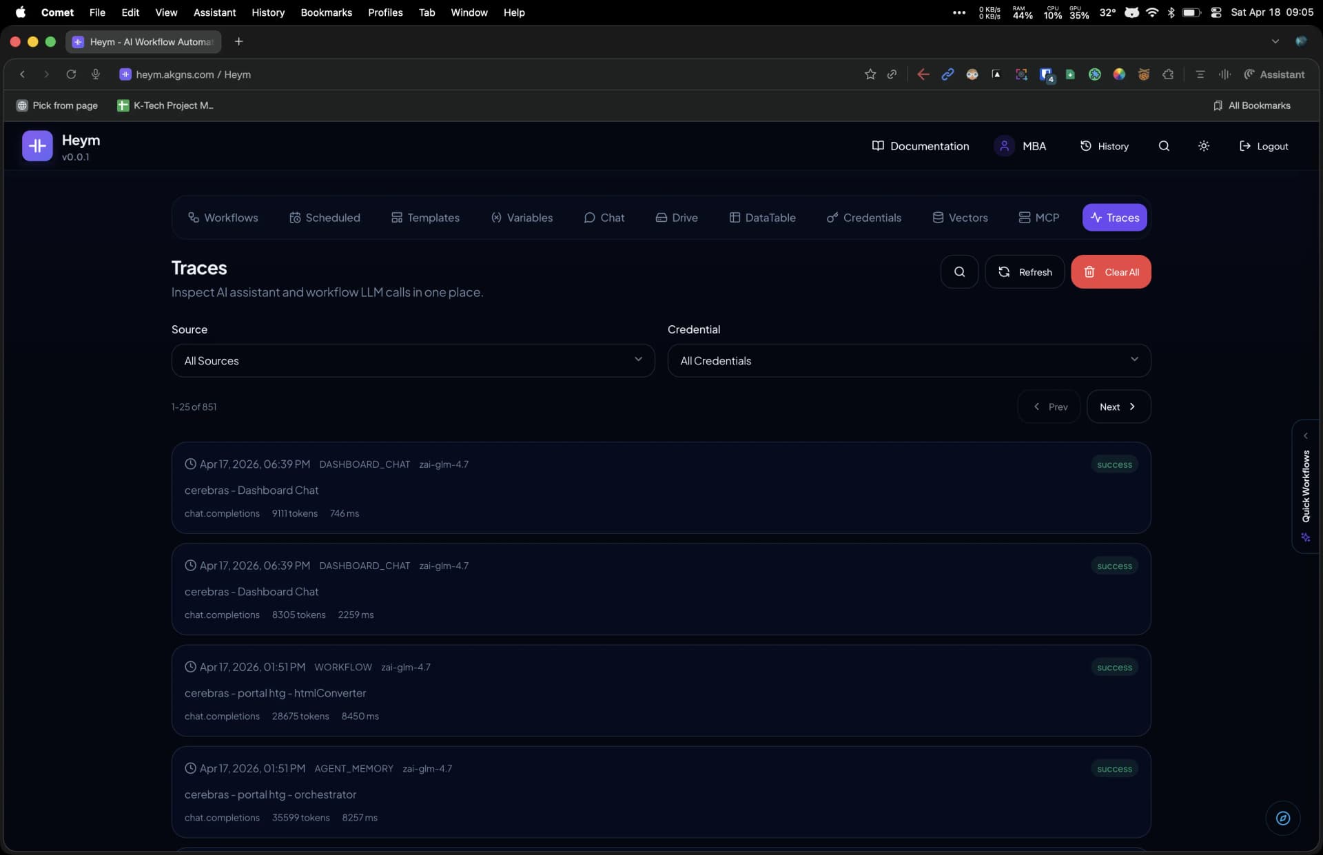Click the color wheel extension icon
Image resolution: width=1323 pixels, height=855 pixels.
[1120, 74]
